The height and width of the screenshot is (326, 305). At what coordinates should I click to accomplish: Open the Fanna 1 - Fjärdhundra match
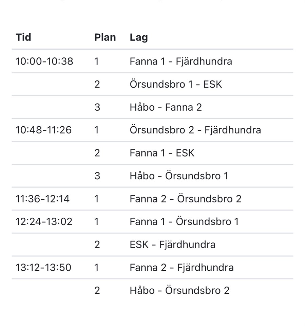(181, 61)
